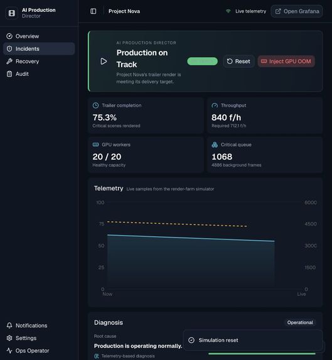Viewport: 332px width, 360px height.
Task: Open Settings from the sidebar
Action: 39,338
